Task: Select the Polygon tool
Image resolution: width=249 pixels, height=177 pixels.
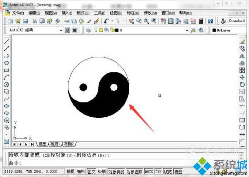Action: [6, 63]
